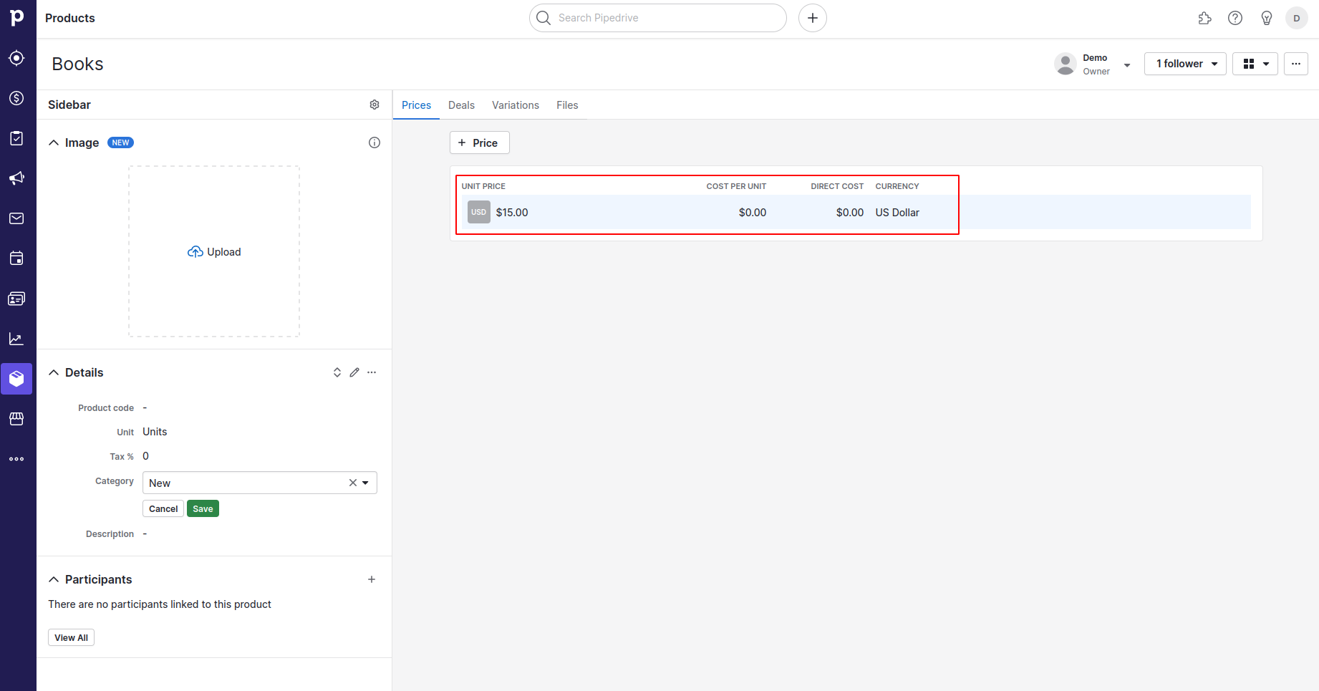
Task: Edit Details with the pencil icon
Action: pyautogui.click(x=354, y=372)
